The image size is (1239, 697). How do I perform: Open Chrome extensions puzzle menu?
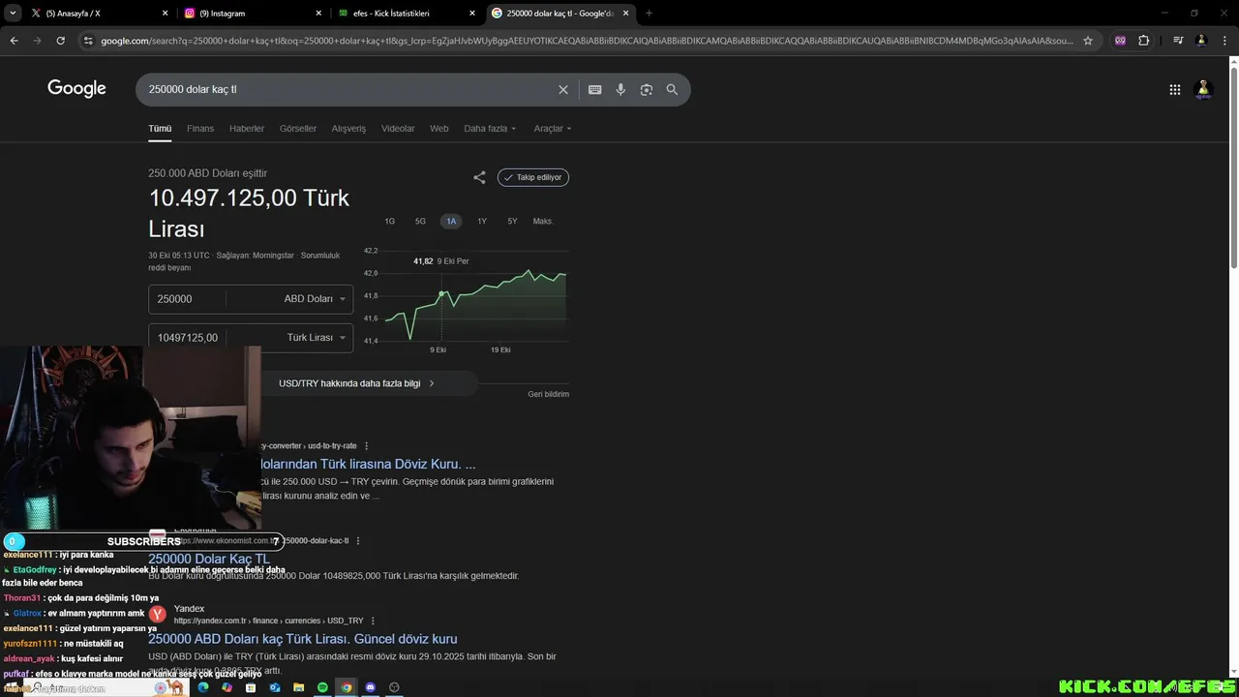(x=1144, y=41)
